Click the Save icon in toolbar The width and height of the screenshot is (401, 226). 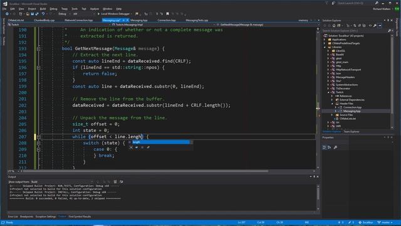tap(32, 14)
